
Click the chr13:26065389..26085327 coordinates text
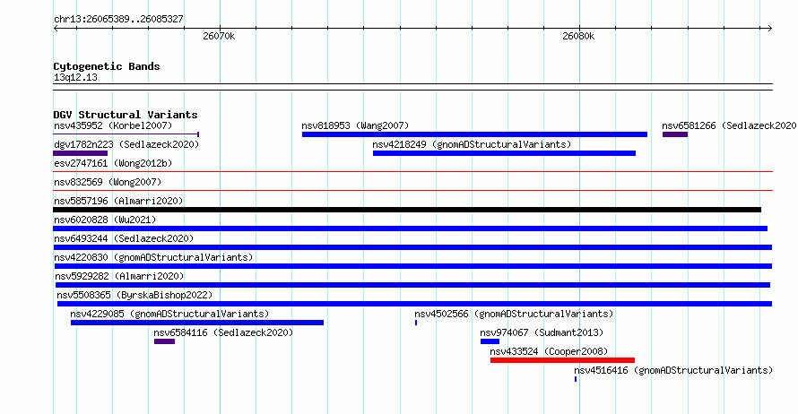click(118, 19)
